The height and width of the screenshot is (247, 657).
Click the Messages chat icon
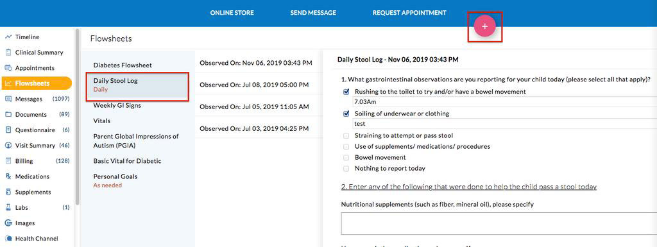pyautogui.click(x=8, y=99)
